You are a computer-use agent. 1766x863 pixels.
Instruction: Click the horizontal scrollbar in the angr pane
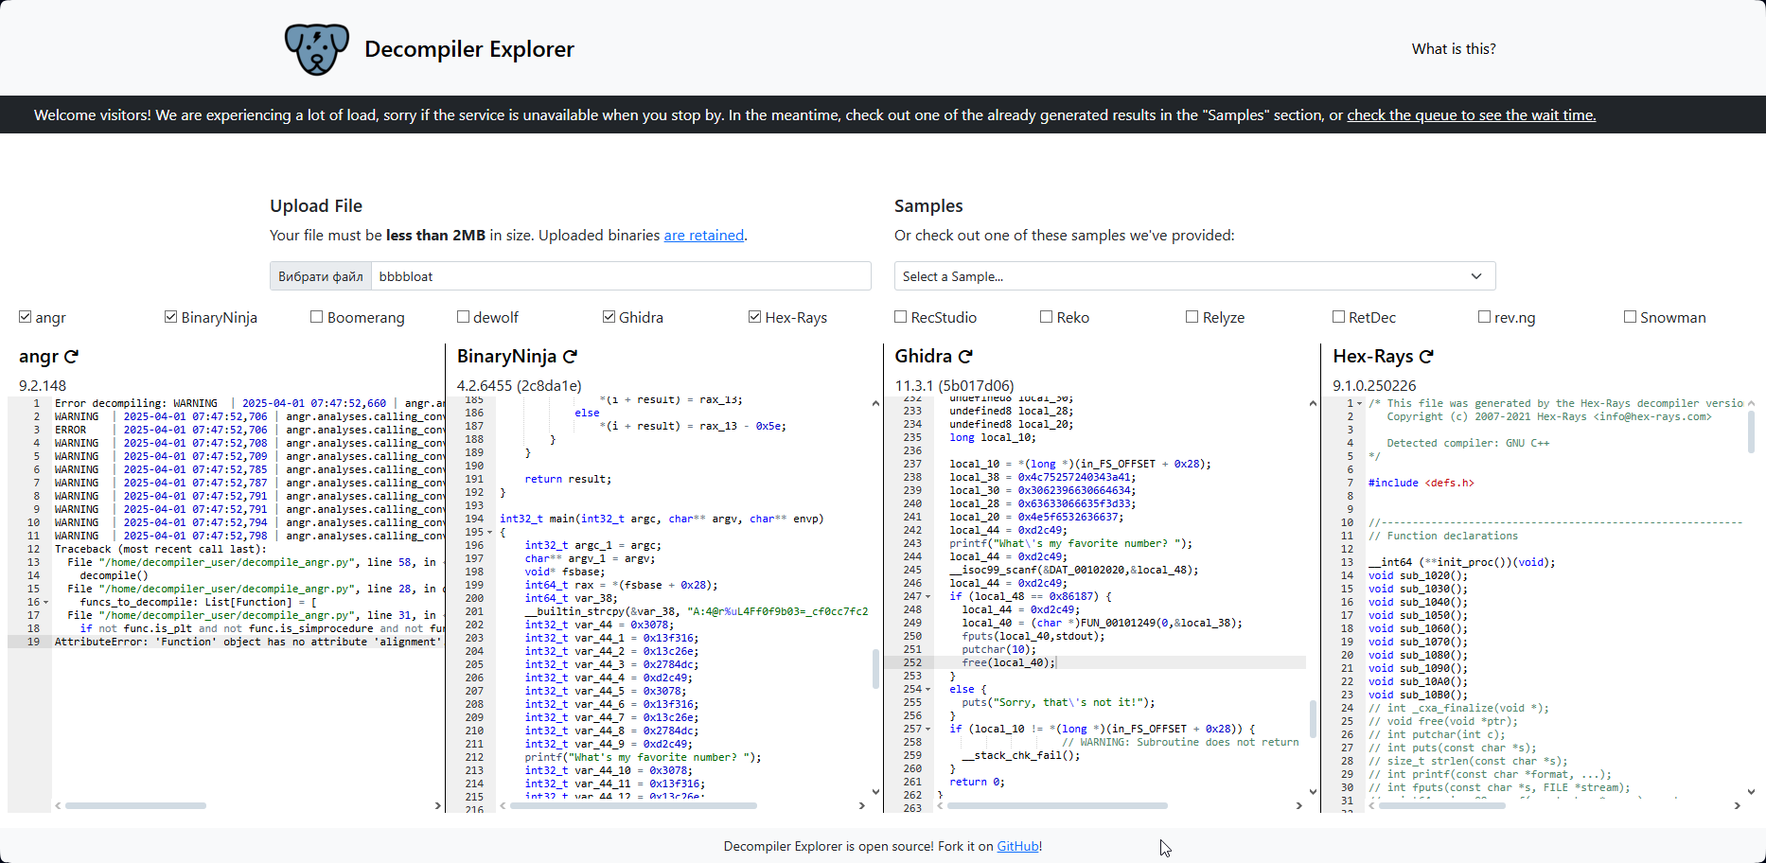(x=135, y=806)
